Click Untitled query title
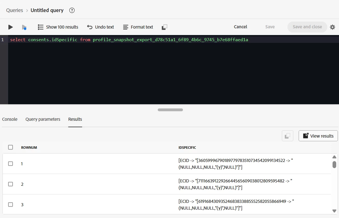 point(47,10)
